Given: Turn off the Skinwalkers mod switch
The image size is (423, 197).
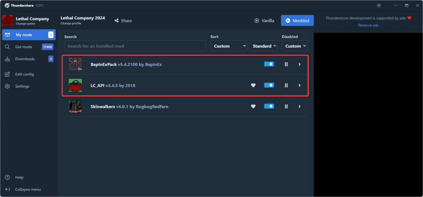Looking at the screenshot, I should [x=269, y=106].
